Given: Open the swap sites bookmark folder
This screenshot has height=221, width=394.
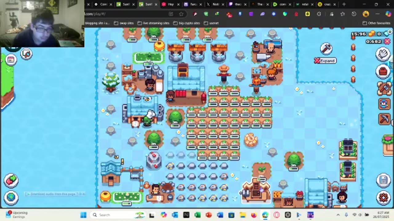Looking at the screenshot, I should 123,23.
